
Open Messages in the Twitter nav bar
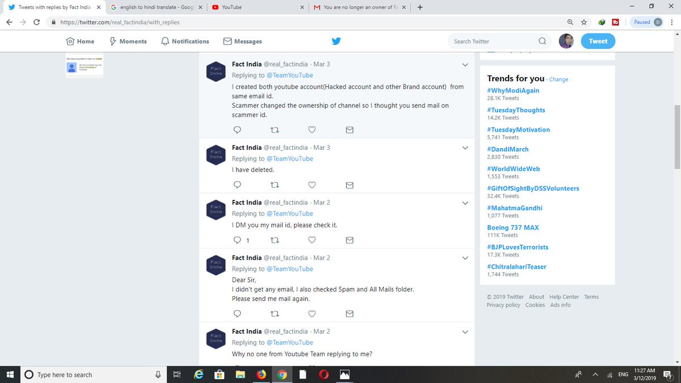[242, 41]
